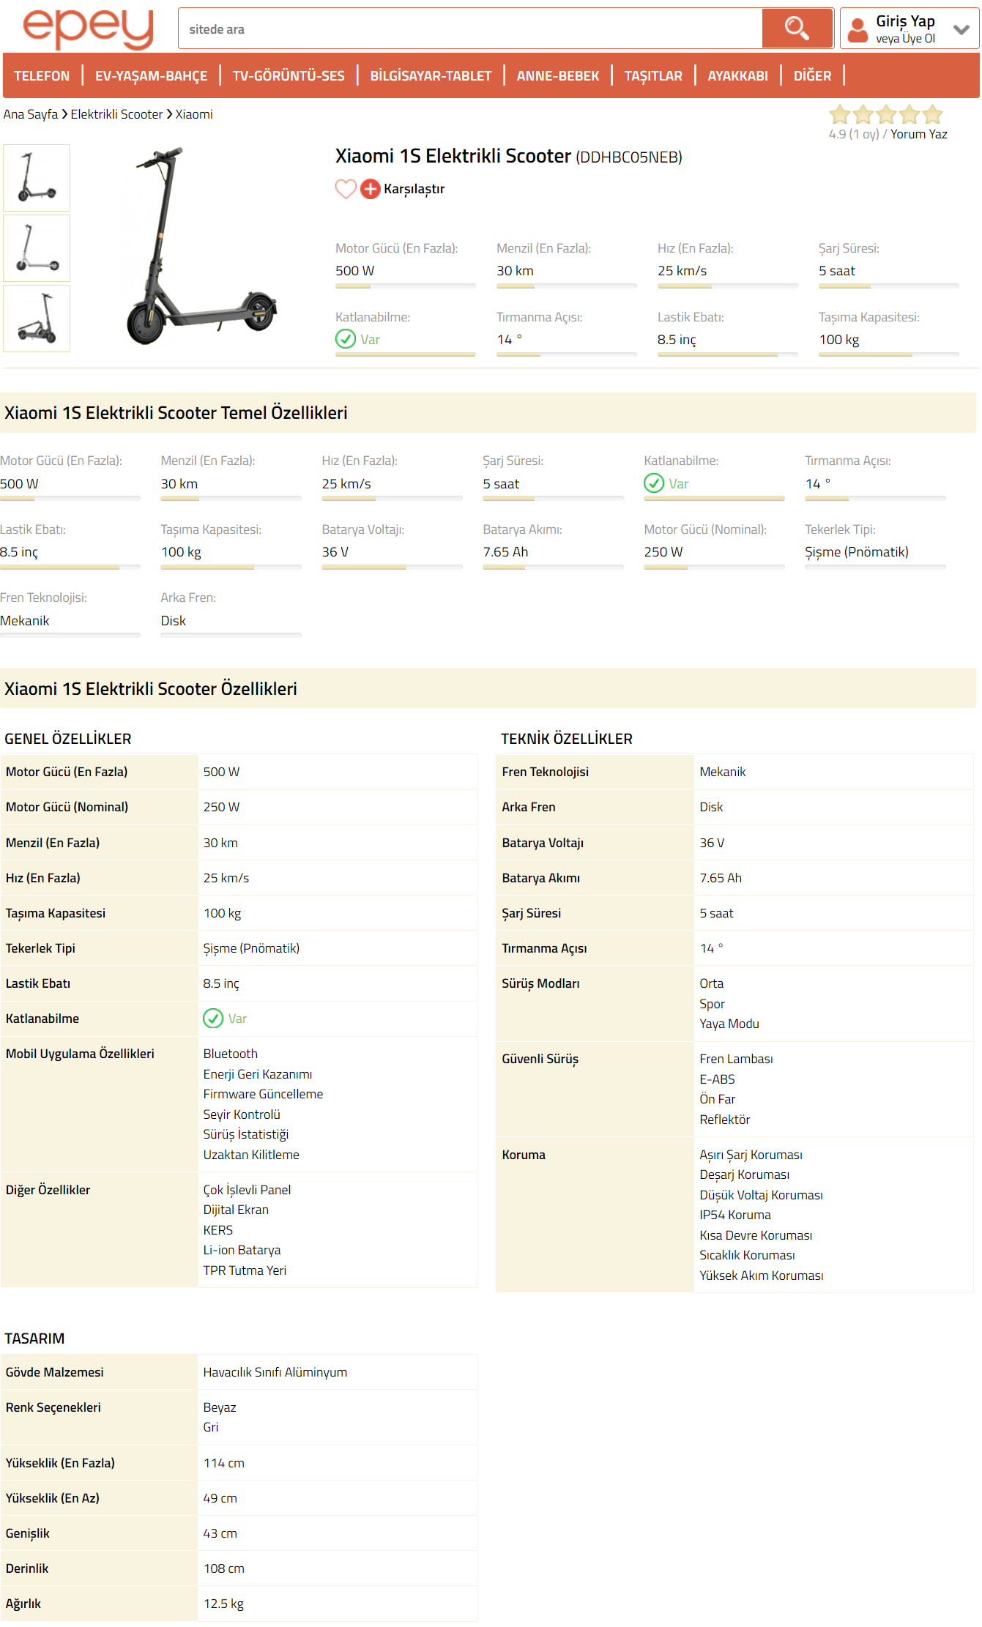The width and height of the screenshot is (982, 1627).
Task: Click 'TASARIM' section heading
Action: [34, 1339]
